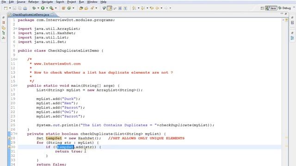Click the warning marker on line 30

coord(9,147)
